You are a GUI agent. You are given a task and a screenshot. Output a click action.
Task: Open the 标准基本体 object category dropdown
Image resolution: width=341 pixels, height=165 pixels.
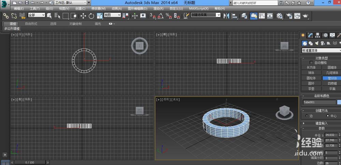[322, 50]
